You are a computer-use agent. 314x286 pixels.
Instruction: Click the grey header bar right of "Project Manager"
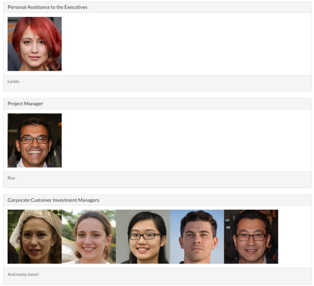[x=178, y=104]
